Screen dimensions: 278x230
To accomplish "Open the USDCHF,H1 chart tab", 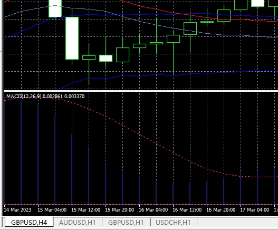I will click(x=173, y=223).
